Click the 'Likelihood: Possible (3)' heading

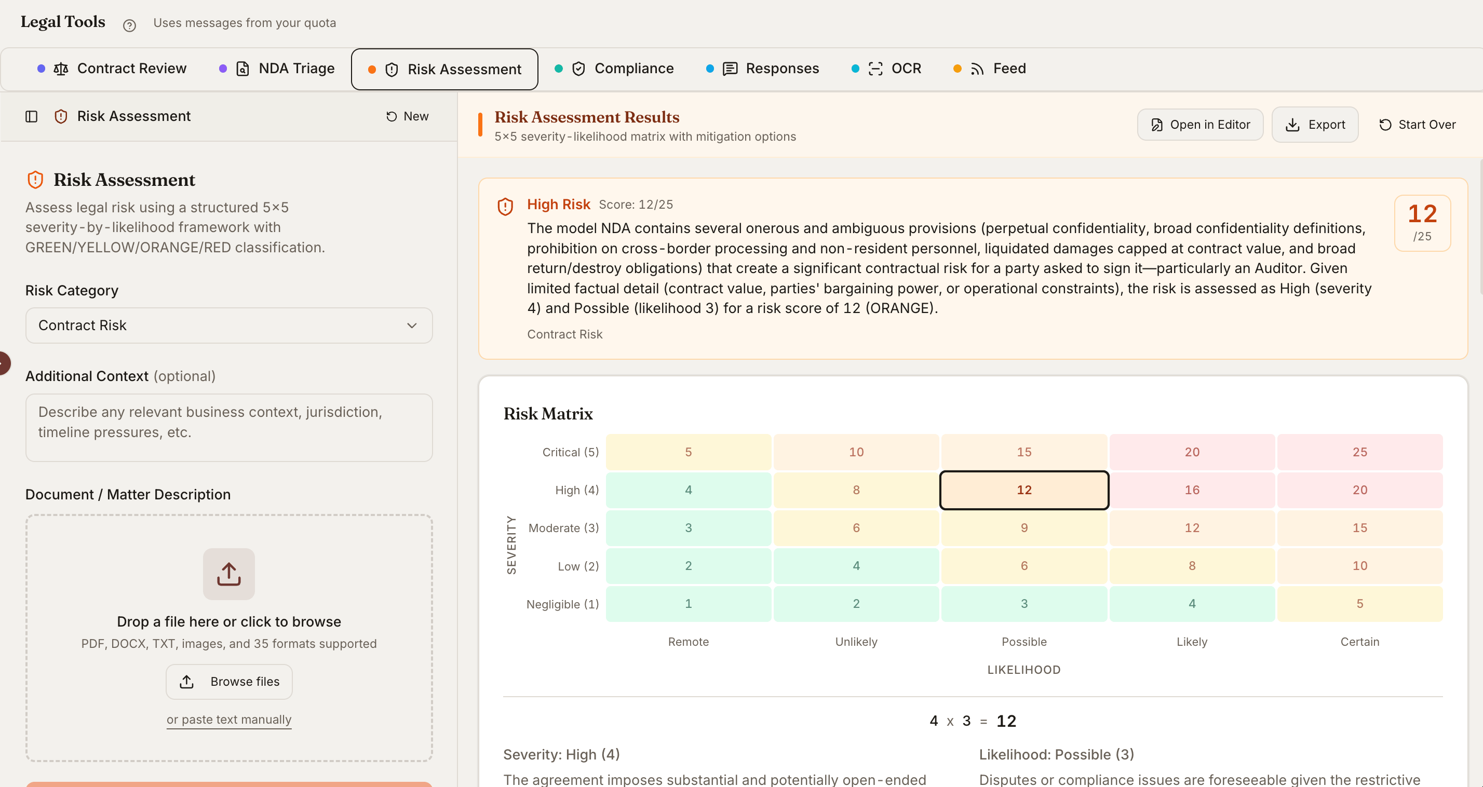1056,754
